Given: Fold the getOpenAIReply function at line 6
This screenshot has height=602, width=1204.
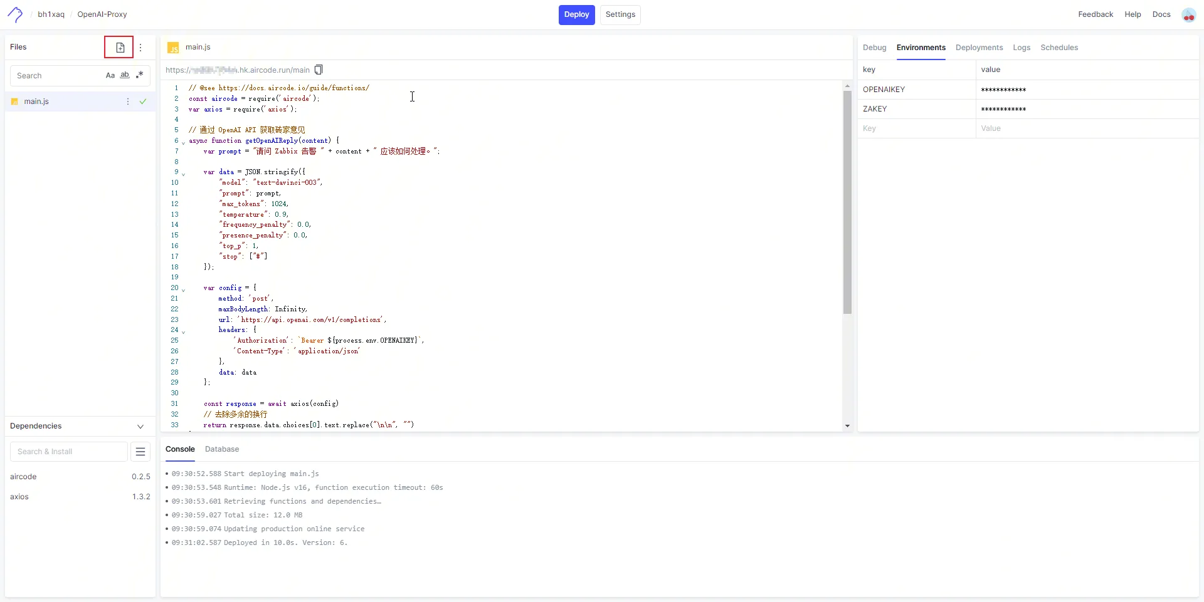Looking at the screenshot, I should (183, 142).
